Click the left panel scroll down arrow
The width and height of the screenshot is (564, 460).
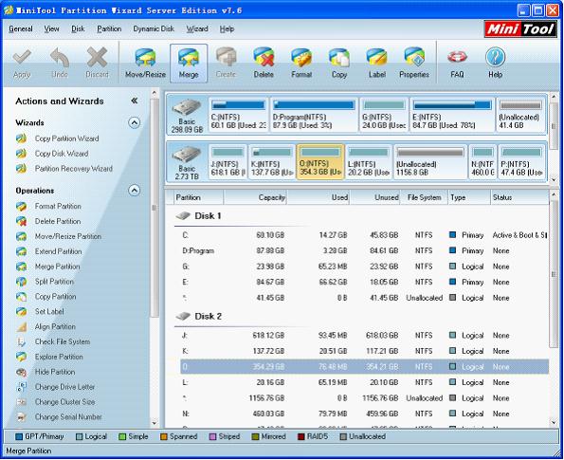coord(155,423)
